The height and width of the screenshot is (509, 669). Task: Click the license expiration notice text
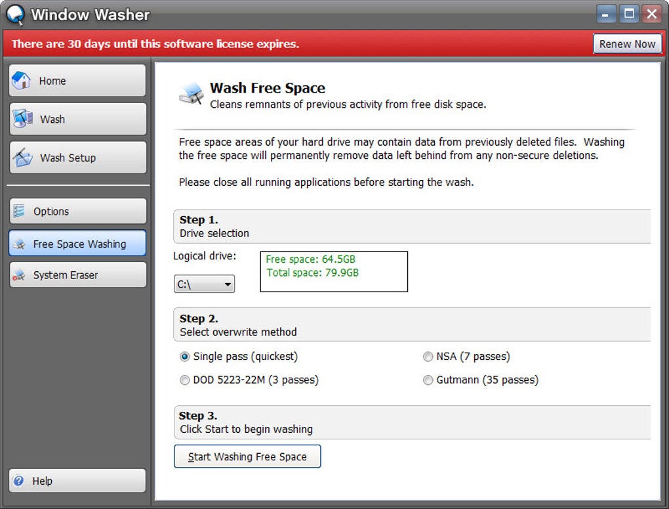point(155,43)
